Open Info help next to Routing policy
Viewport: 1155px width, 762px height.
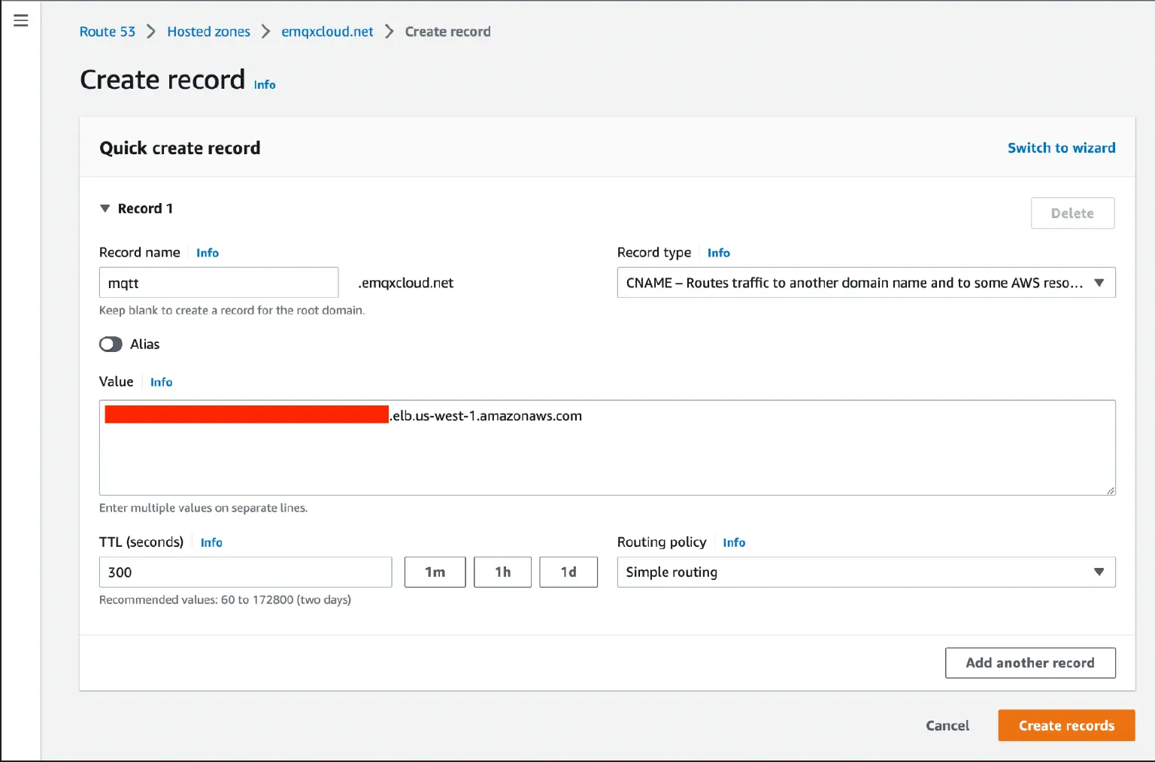click(734, 542)
